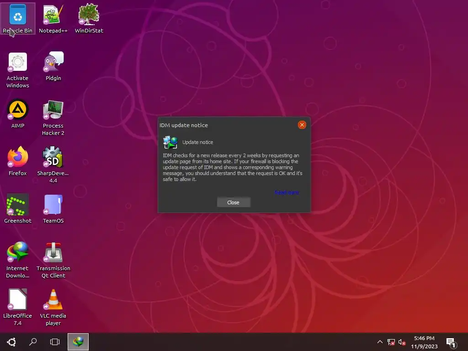Close the IDM update notice with the red X
Viewport: 468px width, 351px height.
point(302,125)
